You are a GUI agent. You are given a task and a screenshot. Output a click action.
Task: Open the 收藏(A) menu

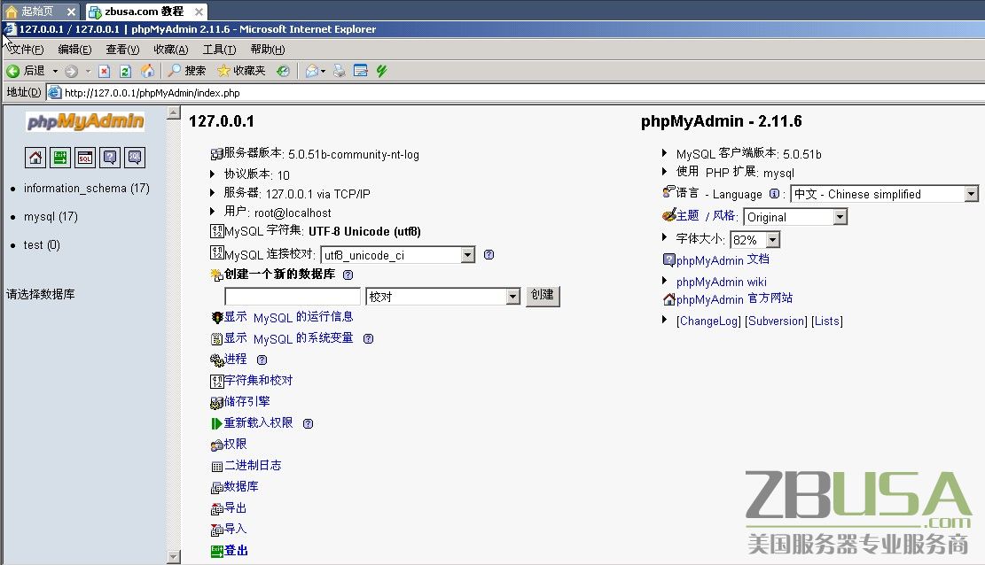[x=170, y=50]
